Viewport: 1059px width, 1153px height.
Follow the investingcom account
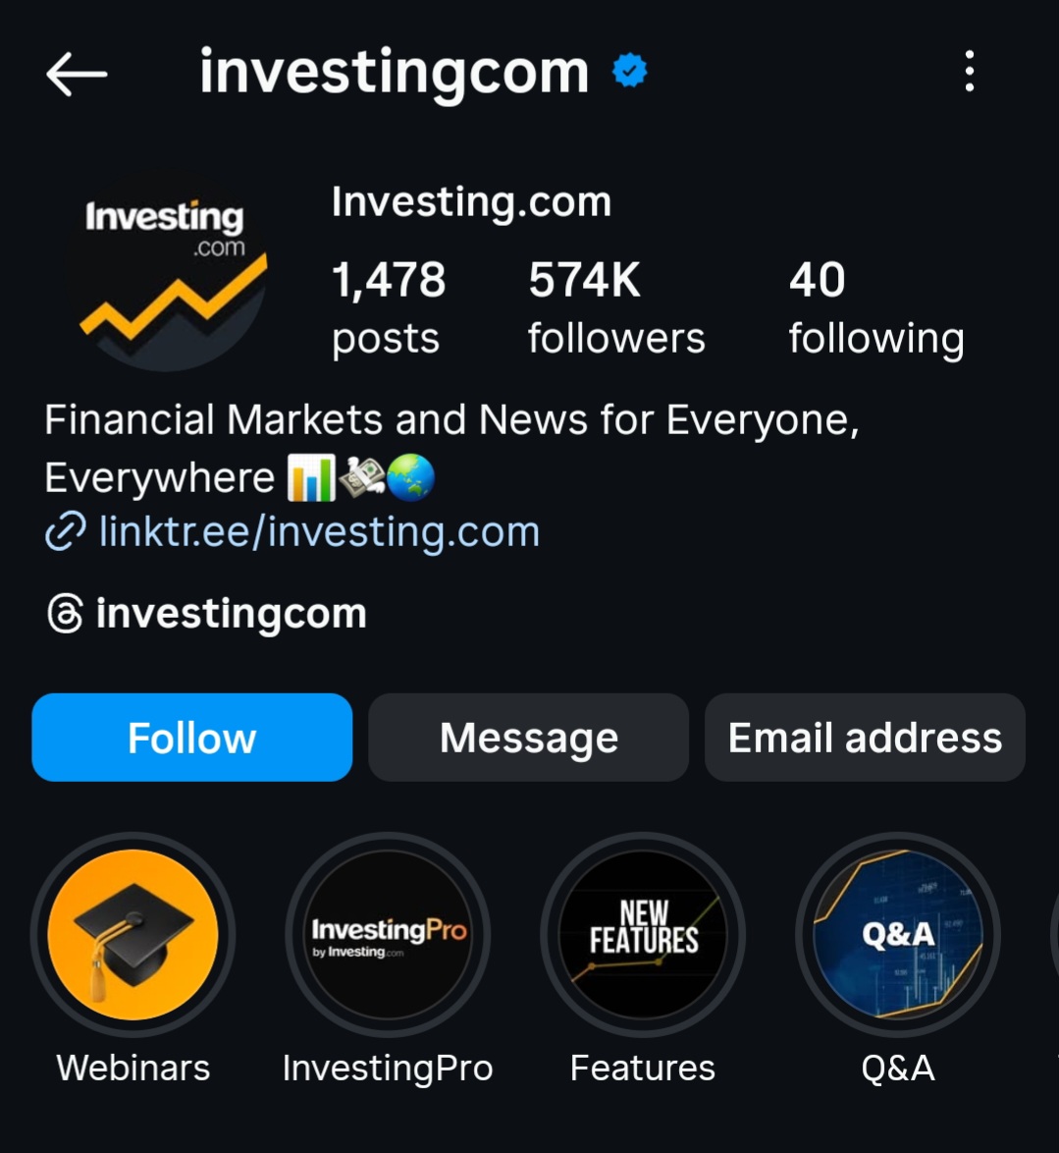(x=191, y=738)
